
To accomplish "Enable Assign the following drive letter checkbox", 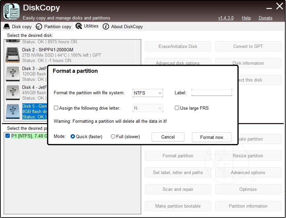I will coord(56,108).
